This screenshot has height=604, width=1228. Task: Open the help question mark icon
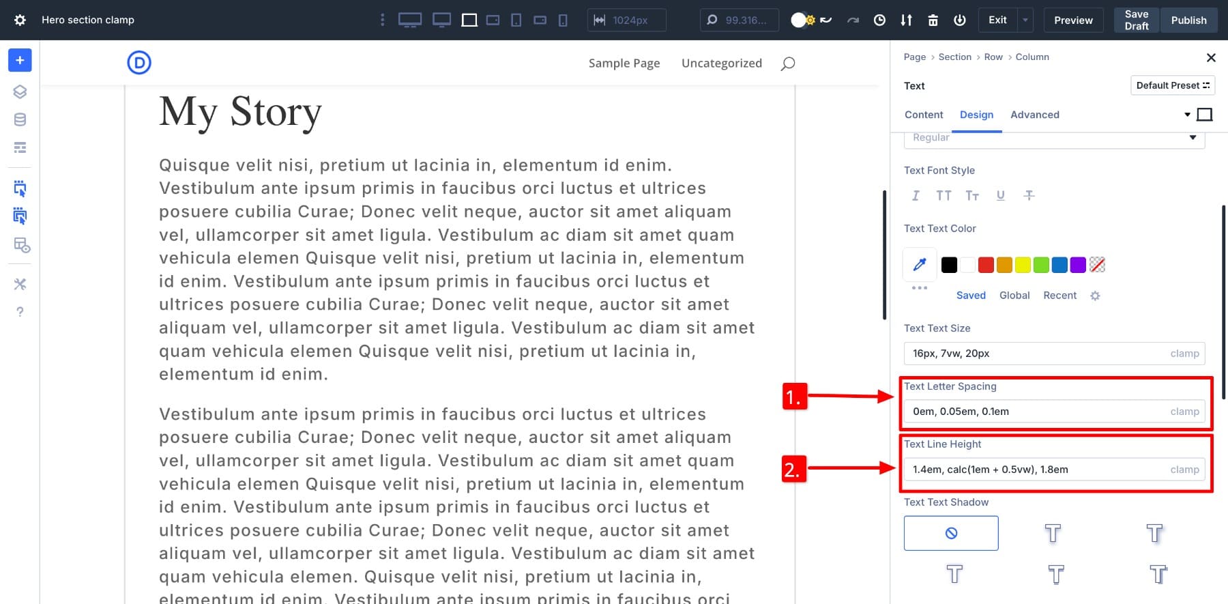tap(20, 312)
